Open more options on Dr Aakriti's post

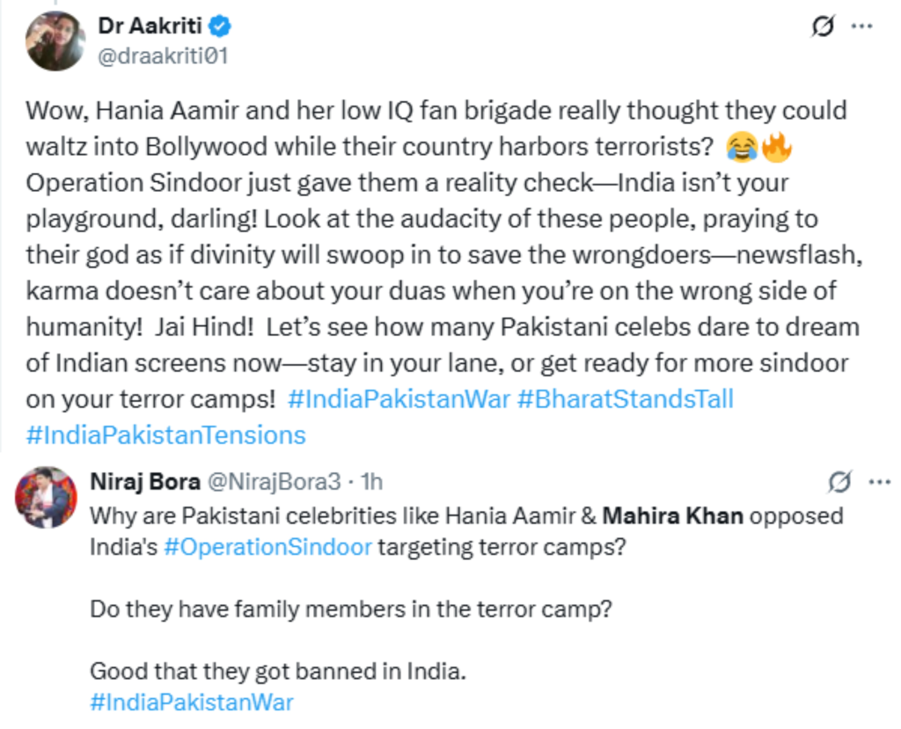pos(861,26)
